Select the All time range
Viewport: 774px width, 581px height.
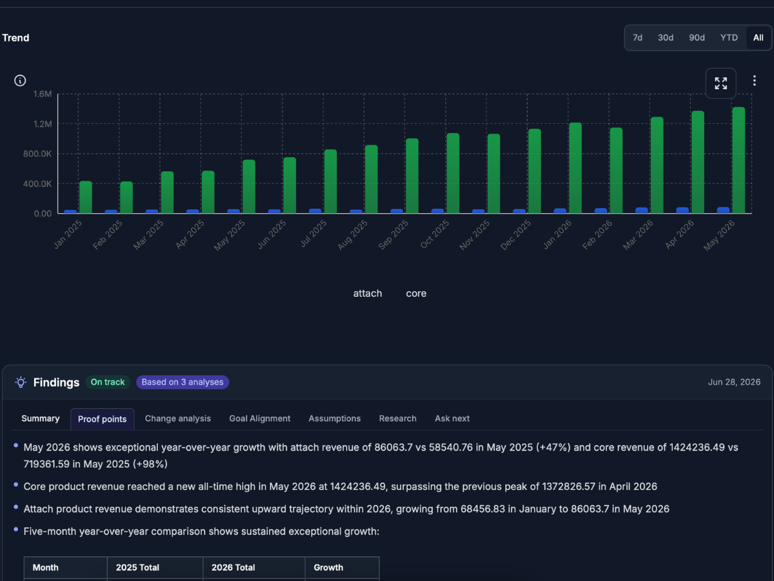point(759,37)
